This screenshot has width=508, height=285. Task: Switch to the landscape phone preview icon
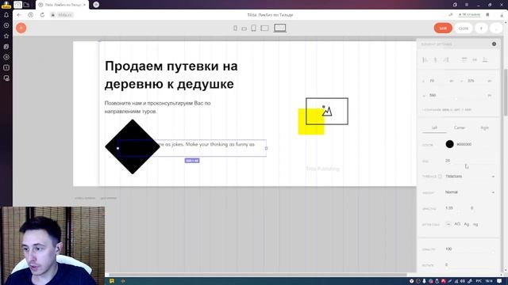(244, 28)
